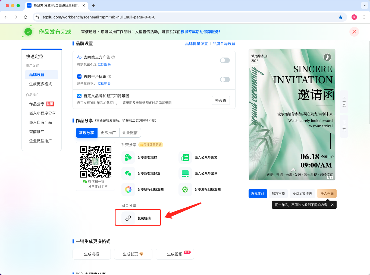The height and width of the screenshot is (275, 370).
Task: Toggle music note icon on invitation preview
Action: 327,57
